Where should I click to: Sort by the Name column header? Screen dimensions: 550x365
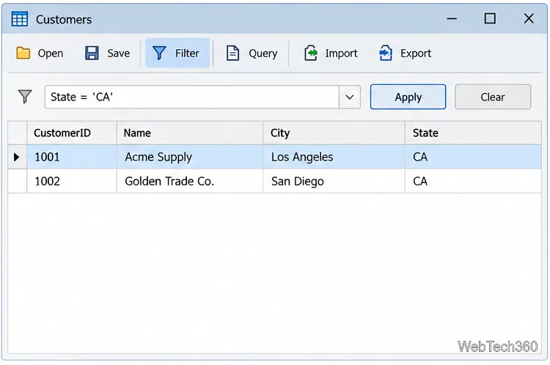(x=190, y=133)
